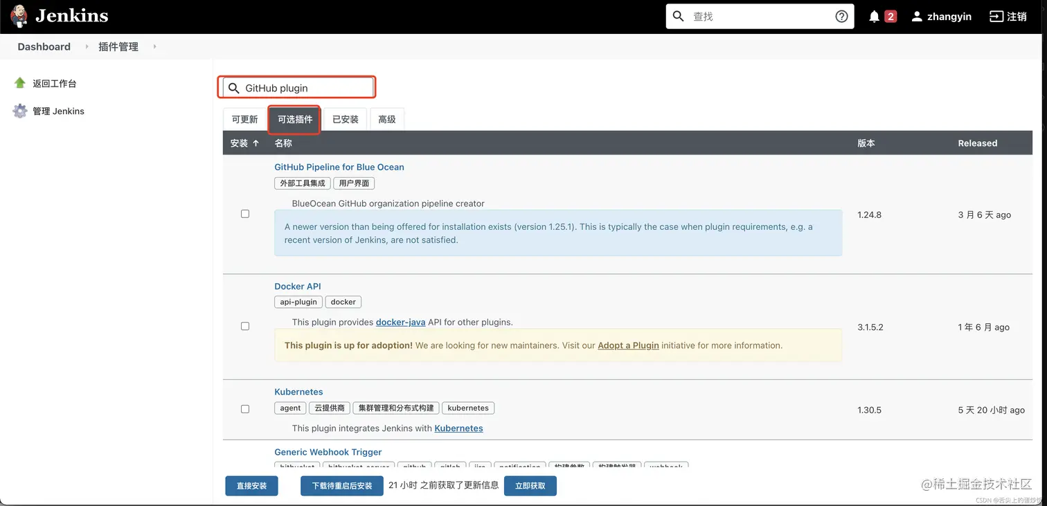Click the gear icon for 管理 Jenkins
Viewport: 1047px width, 506px height.
tap(20, 111)
